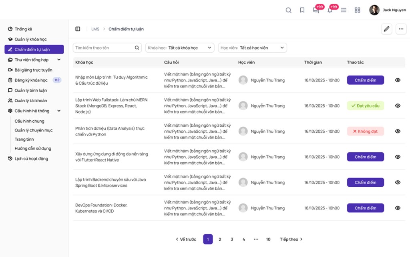The width and height of the screenshot is (410, 257).
Task: View the DevOps Foundation row eye icon
Action: [x=398, y=208]
